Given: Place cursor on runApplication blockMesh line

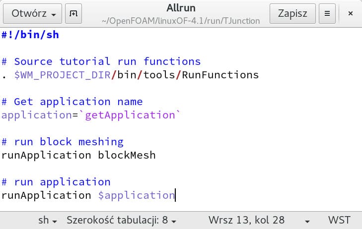Looking at the screenshot, I should pyautogui.click(x=78, y=155).
